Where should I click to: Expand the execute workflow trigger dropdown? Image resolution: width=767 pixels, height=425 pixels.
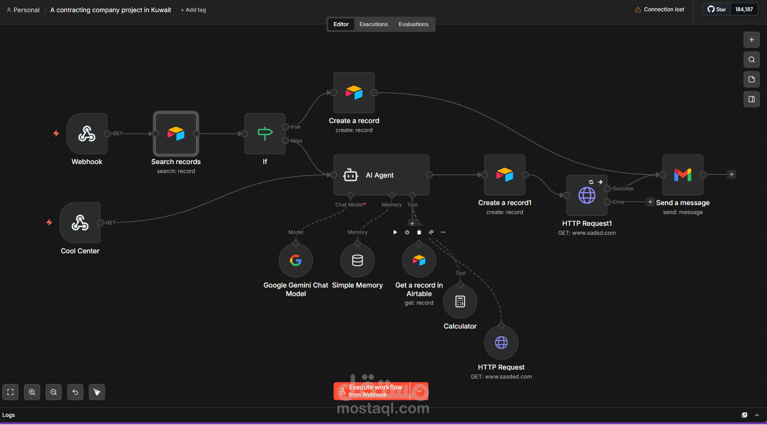click(420, 391)
